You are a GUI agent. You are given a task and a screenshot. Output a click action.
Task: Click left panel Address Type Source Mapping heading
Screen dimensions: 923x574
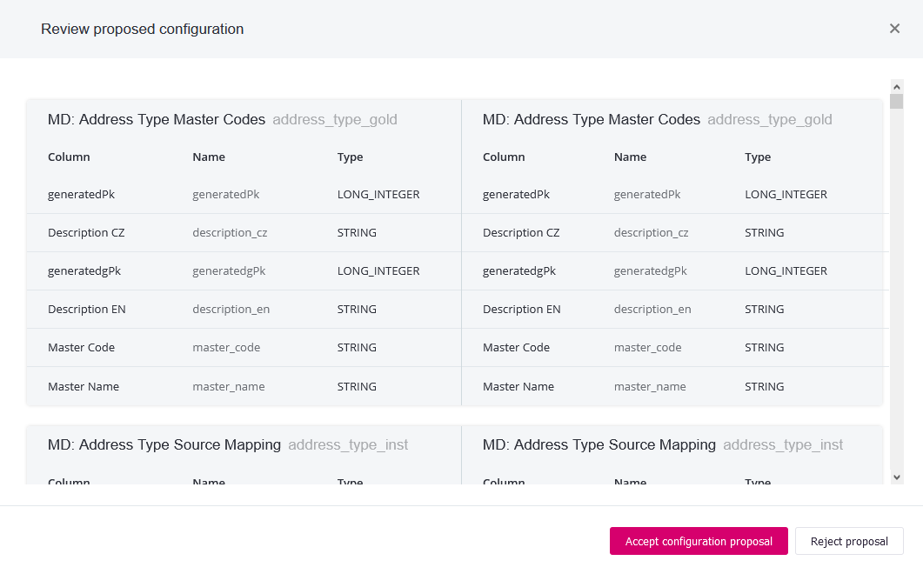pos(164,445)
